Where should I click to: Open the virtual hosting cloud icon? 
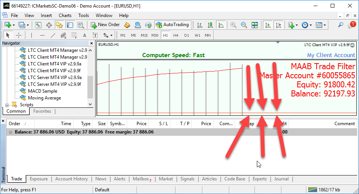tap(138, 25)
